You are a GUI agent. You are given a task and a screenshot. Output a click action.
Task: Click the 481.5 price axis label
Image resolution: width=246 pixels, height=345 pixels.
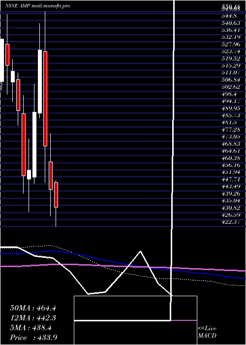coord(230,122)
